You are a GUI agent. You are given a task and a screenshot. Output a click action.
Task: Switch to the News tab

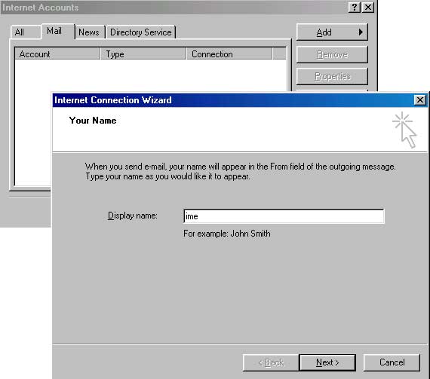pos(90,32)
